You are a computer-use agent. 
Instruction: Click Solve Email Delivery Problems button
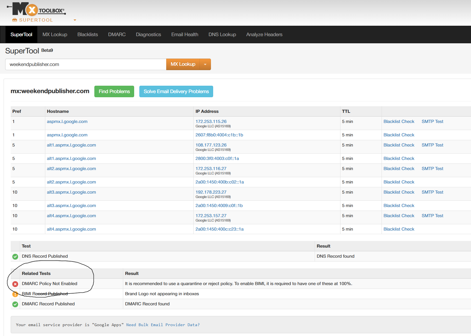[x=176, y=91]
